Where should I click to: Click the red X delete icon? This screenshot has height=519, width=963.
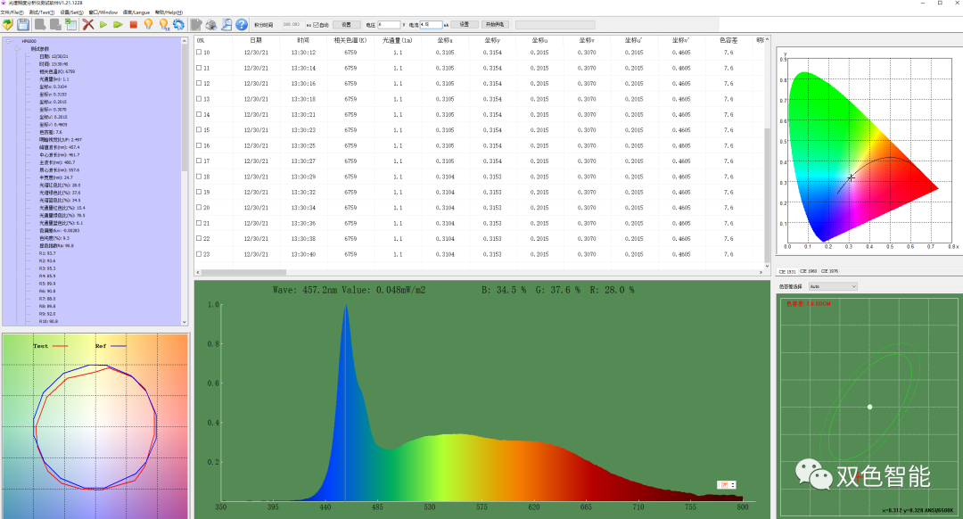click(87, 25)
